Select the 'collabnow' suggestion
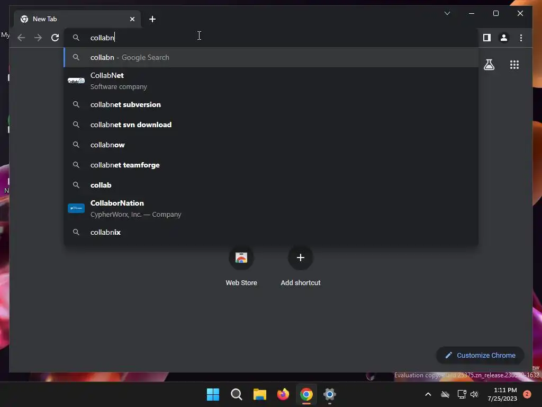 272,145
